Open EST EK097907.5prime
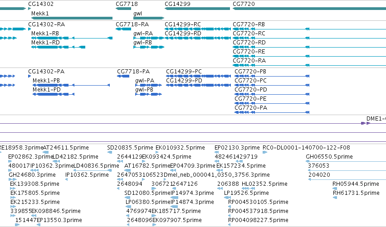Viewport: 386px width, 227px height. [177, 221]
